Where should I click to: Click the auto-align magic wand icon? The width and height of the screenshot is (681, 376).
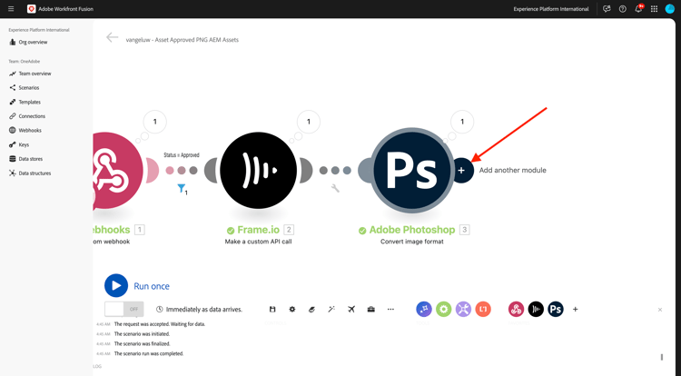(331, 309)
